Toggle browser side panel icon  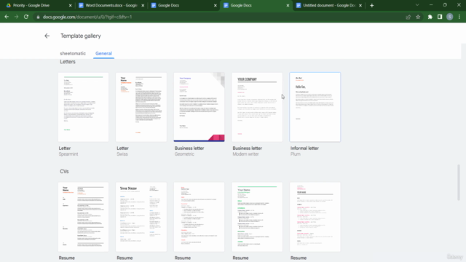pos(440,17)
